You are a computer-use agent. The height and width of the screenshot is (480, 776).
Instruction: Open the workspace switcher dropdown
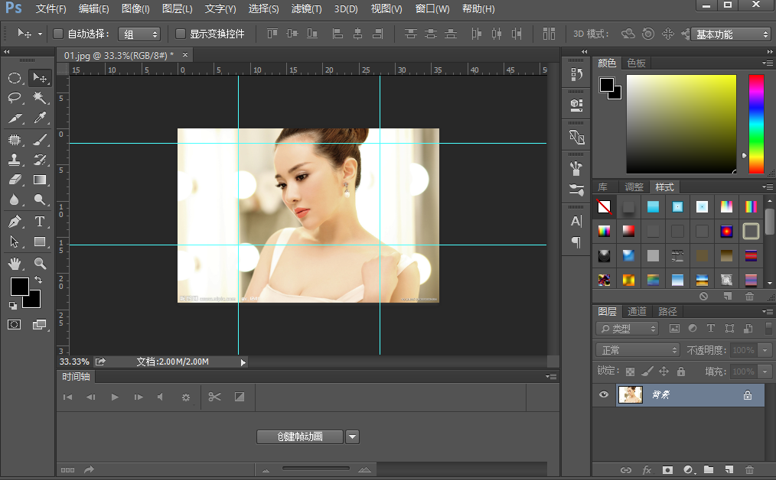[x=731, y=34]
